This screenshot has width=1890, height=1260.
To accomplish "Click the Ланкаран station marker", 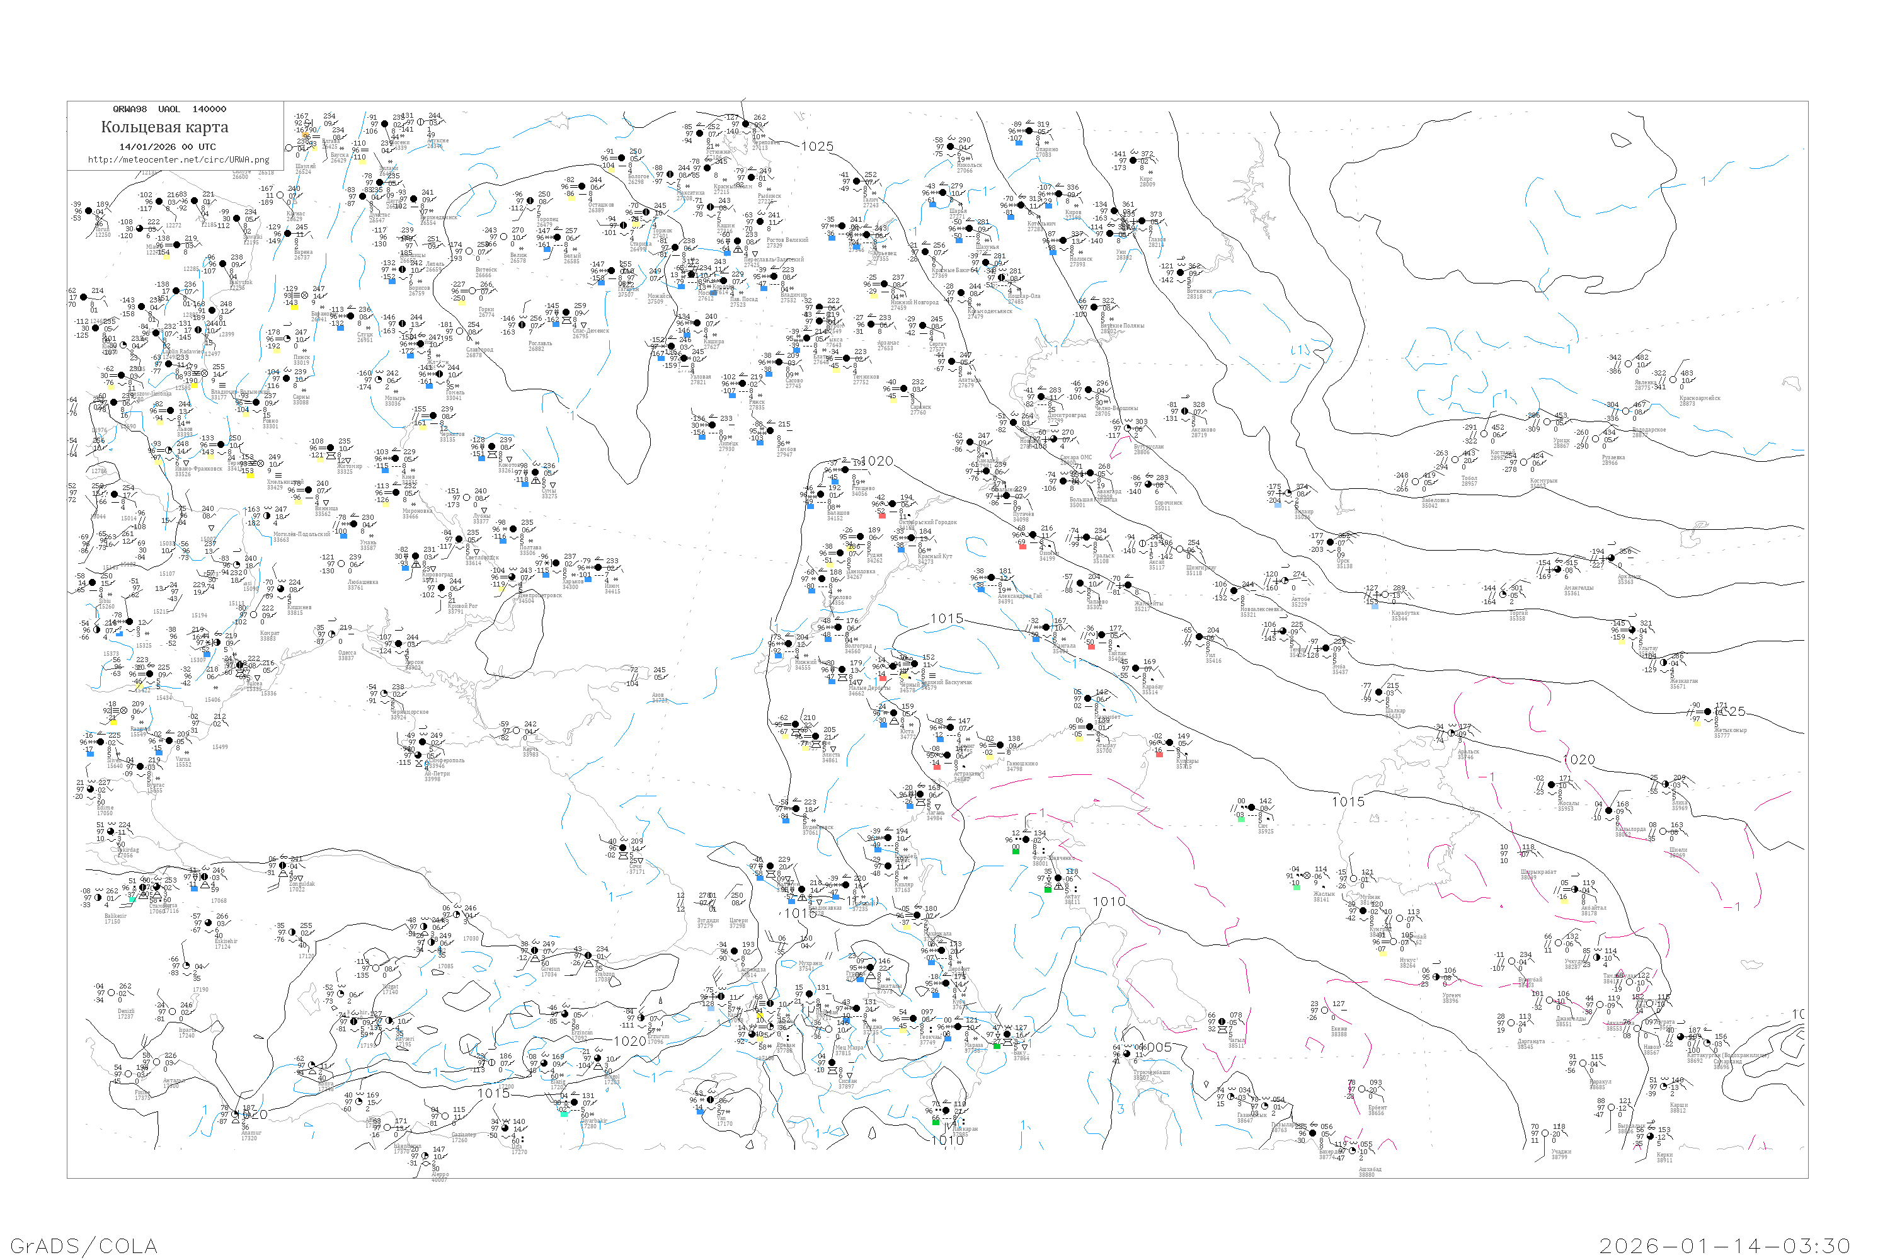I will (946, 1111).
